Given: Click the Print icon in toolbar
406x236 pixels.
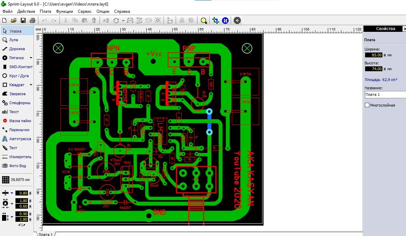Looking at the screenshot, I should [x=32, y=20].
